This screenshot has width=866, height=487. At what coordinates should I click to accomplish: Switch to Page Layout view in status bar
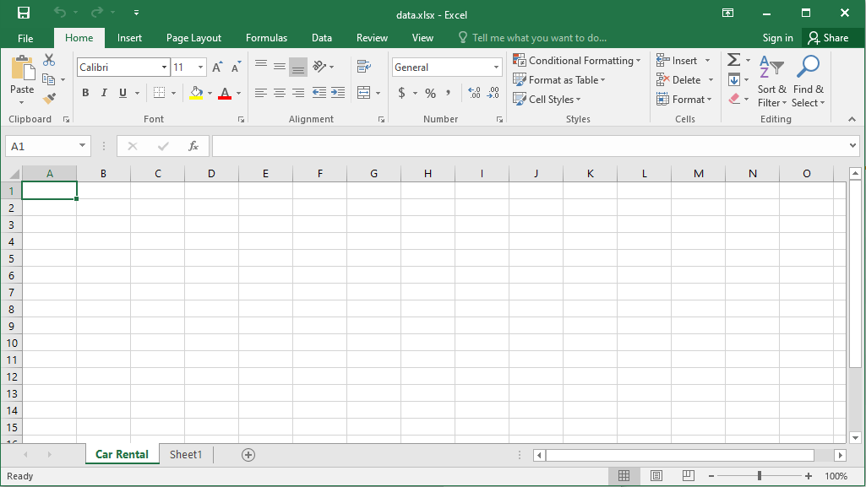pyautogui.click(x=656, y=476)
